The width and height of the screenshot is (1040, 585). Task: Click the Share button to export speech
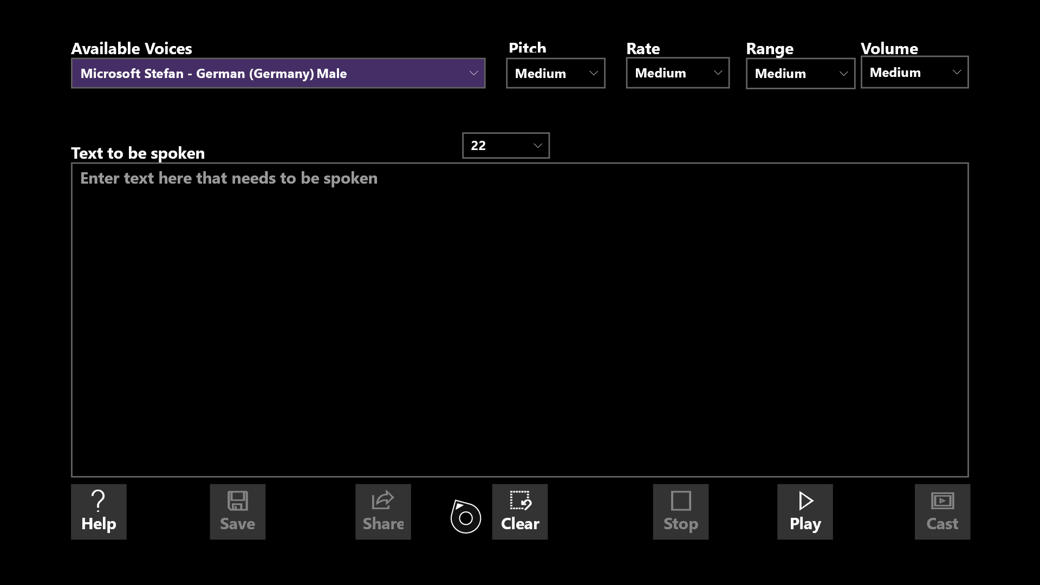[x=383, y=511]
